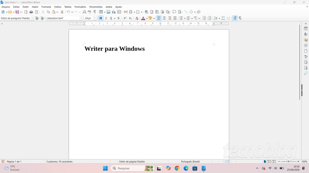Toggle Bold N button
The height and width of the screenshot is (173, 309).
[101, 18]
